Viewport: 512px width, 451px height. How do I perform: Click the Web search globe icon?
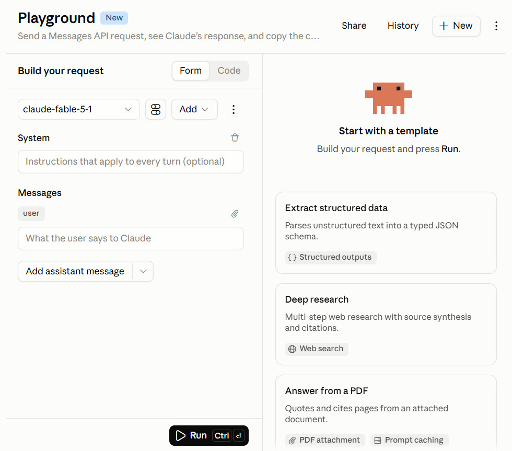coord(292,349)
